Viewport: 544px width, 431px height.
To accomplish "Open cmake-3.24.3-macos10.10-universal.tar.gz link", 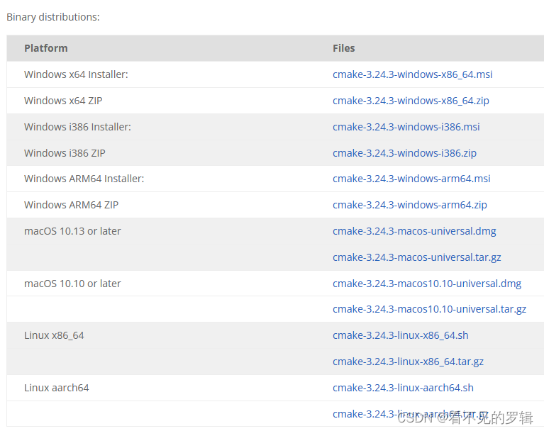I will coord(429,309).
